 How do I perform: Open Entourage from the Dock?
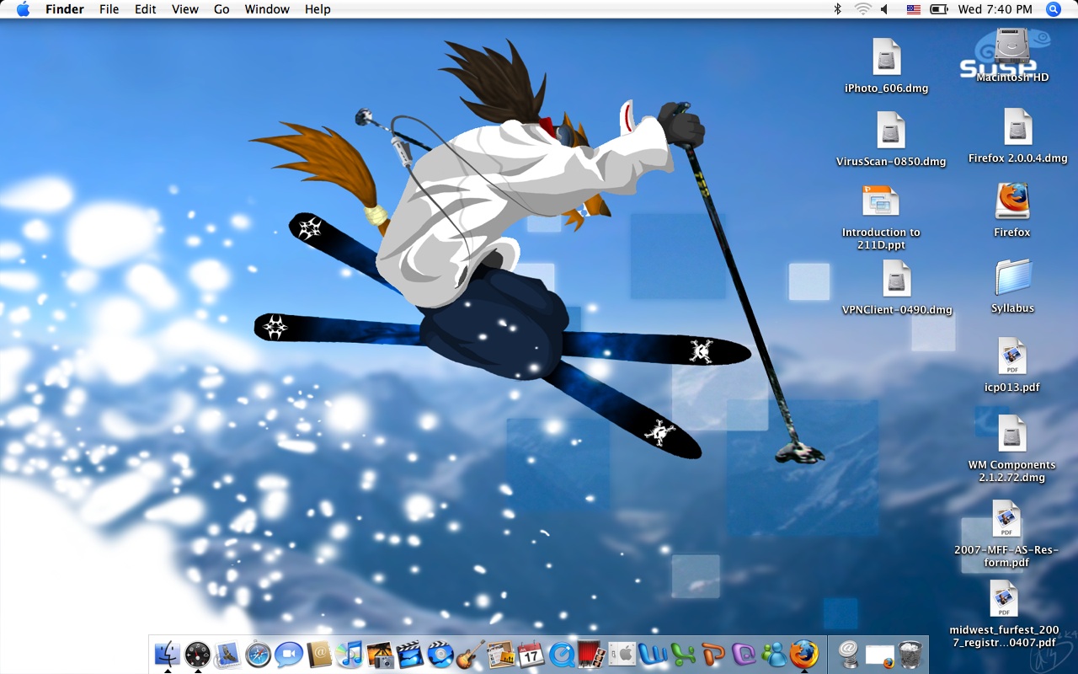[x=744, y=654]
